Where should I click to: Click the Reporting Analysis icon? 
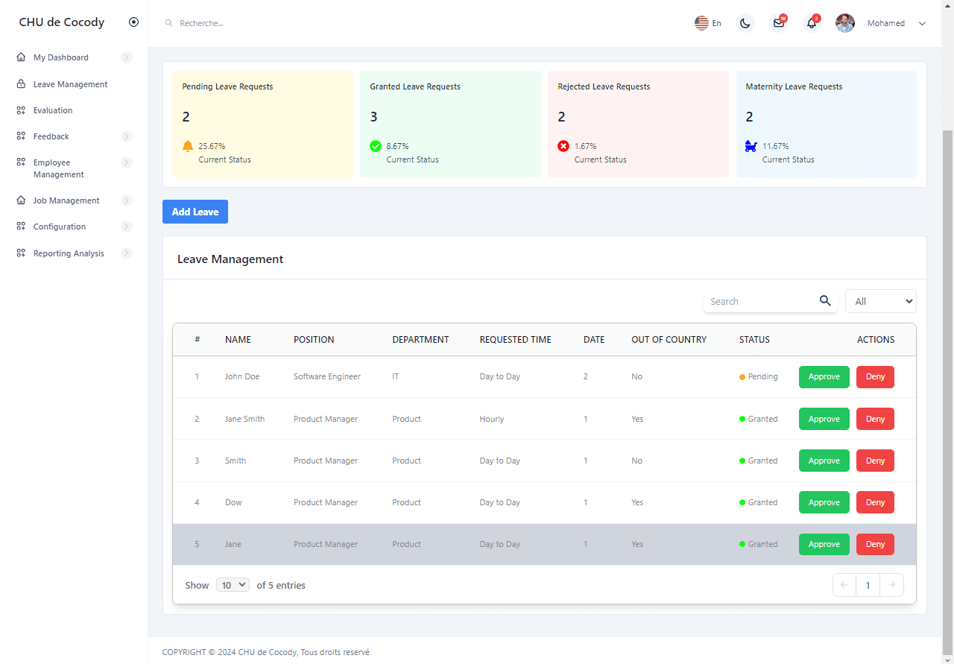(20, 253)
